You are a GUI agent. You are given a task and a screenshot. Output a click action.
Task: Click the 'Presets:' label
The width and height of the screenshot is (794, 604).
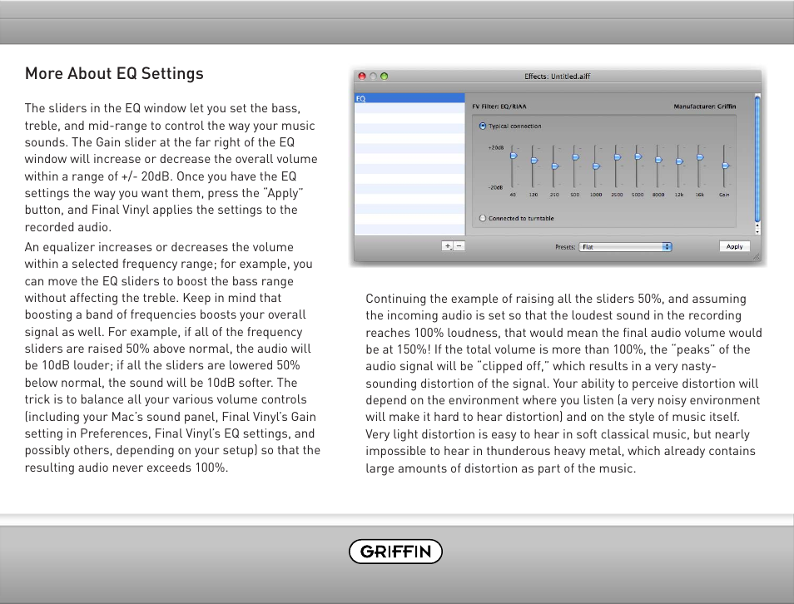click(565, 247)
